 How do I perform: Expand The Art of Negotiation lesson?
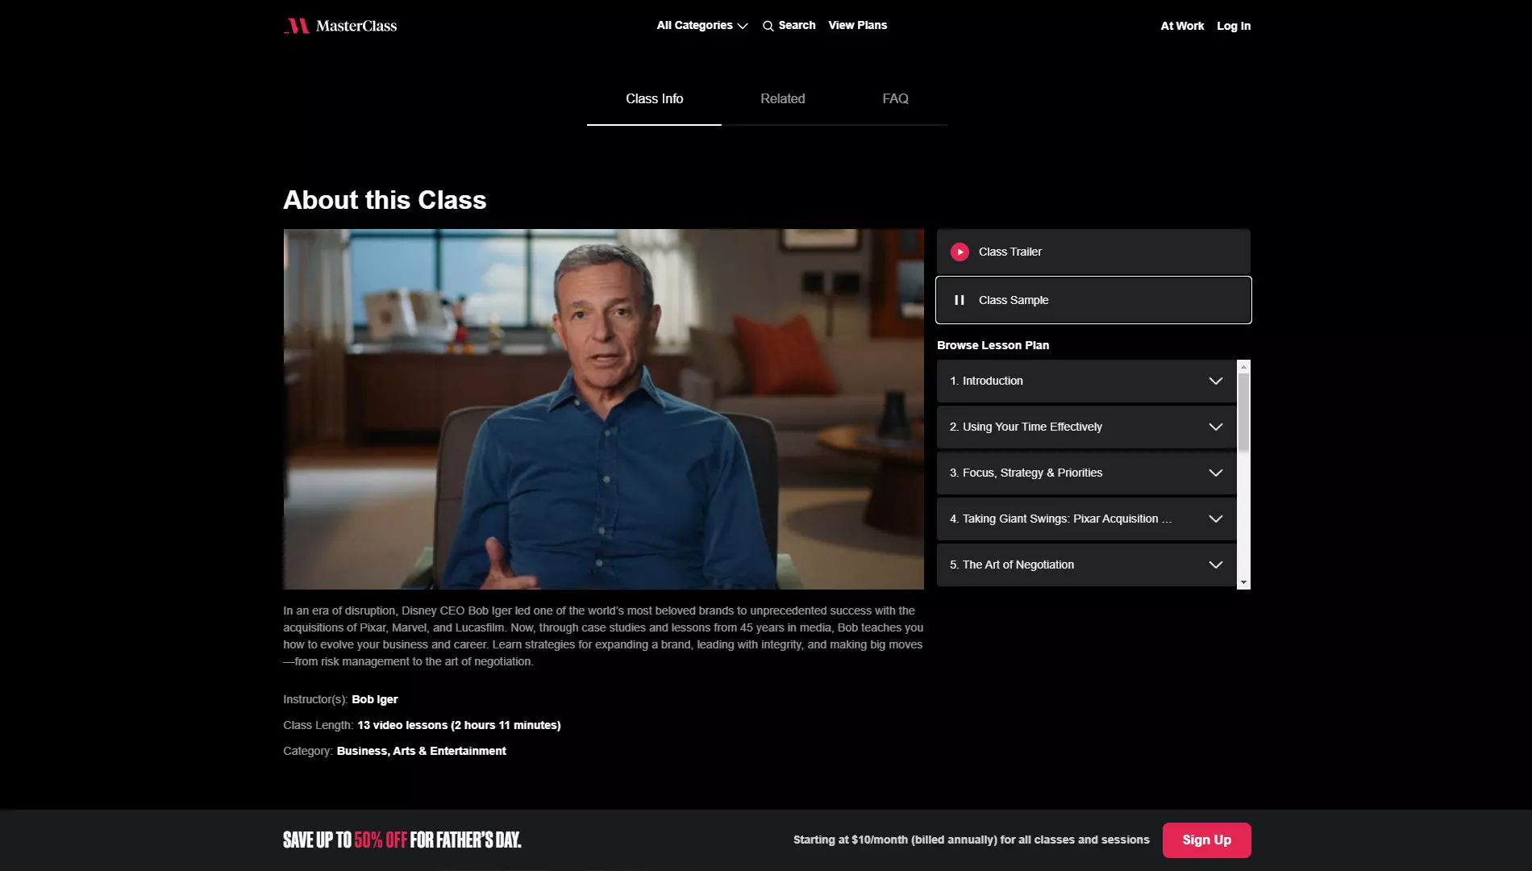(1086, 565)
